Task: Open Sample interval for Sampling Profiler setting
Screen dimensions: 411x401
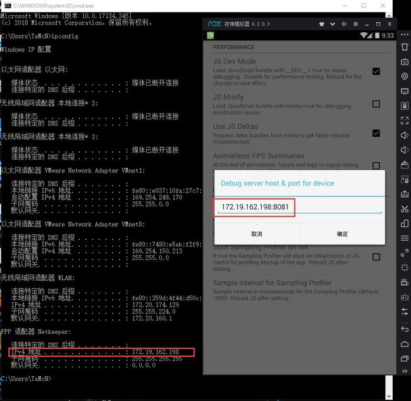Action: [x=300, y=290]
